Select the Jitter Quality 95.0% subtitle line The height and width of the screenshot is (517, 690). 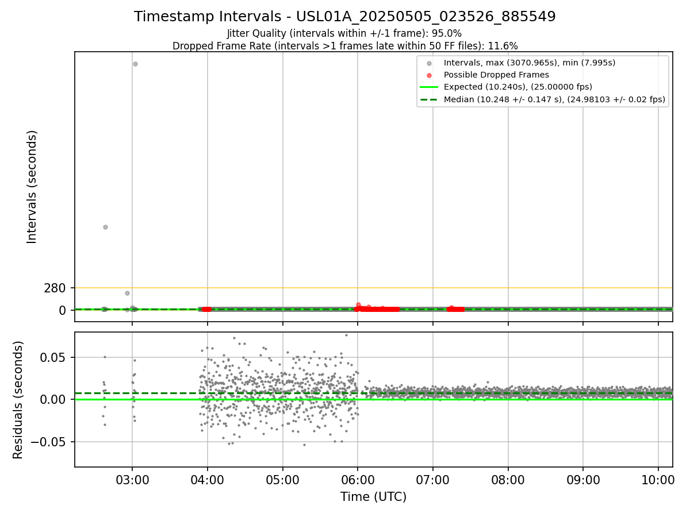(344, 33)
